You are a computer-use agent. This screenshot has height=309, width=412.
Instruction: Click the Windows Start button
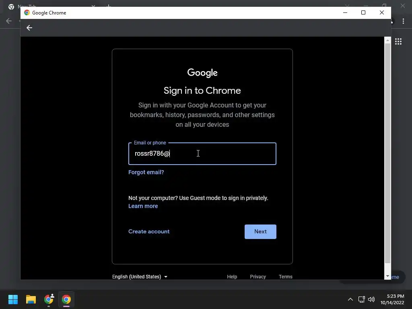(13, 299)
